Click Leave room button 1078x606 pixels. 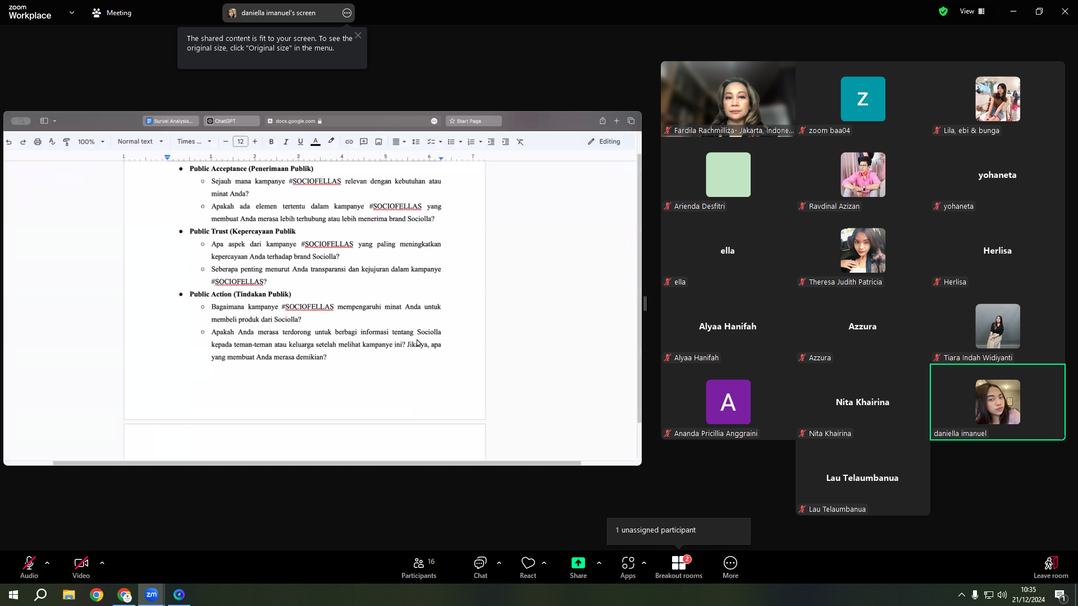(x=1051, y=567)
